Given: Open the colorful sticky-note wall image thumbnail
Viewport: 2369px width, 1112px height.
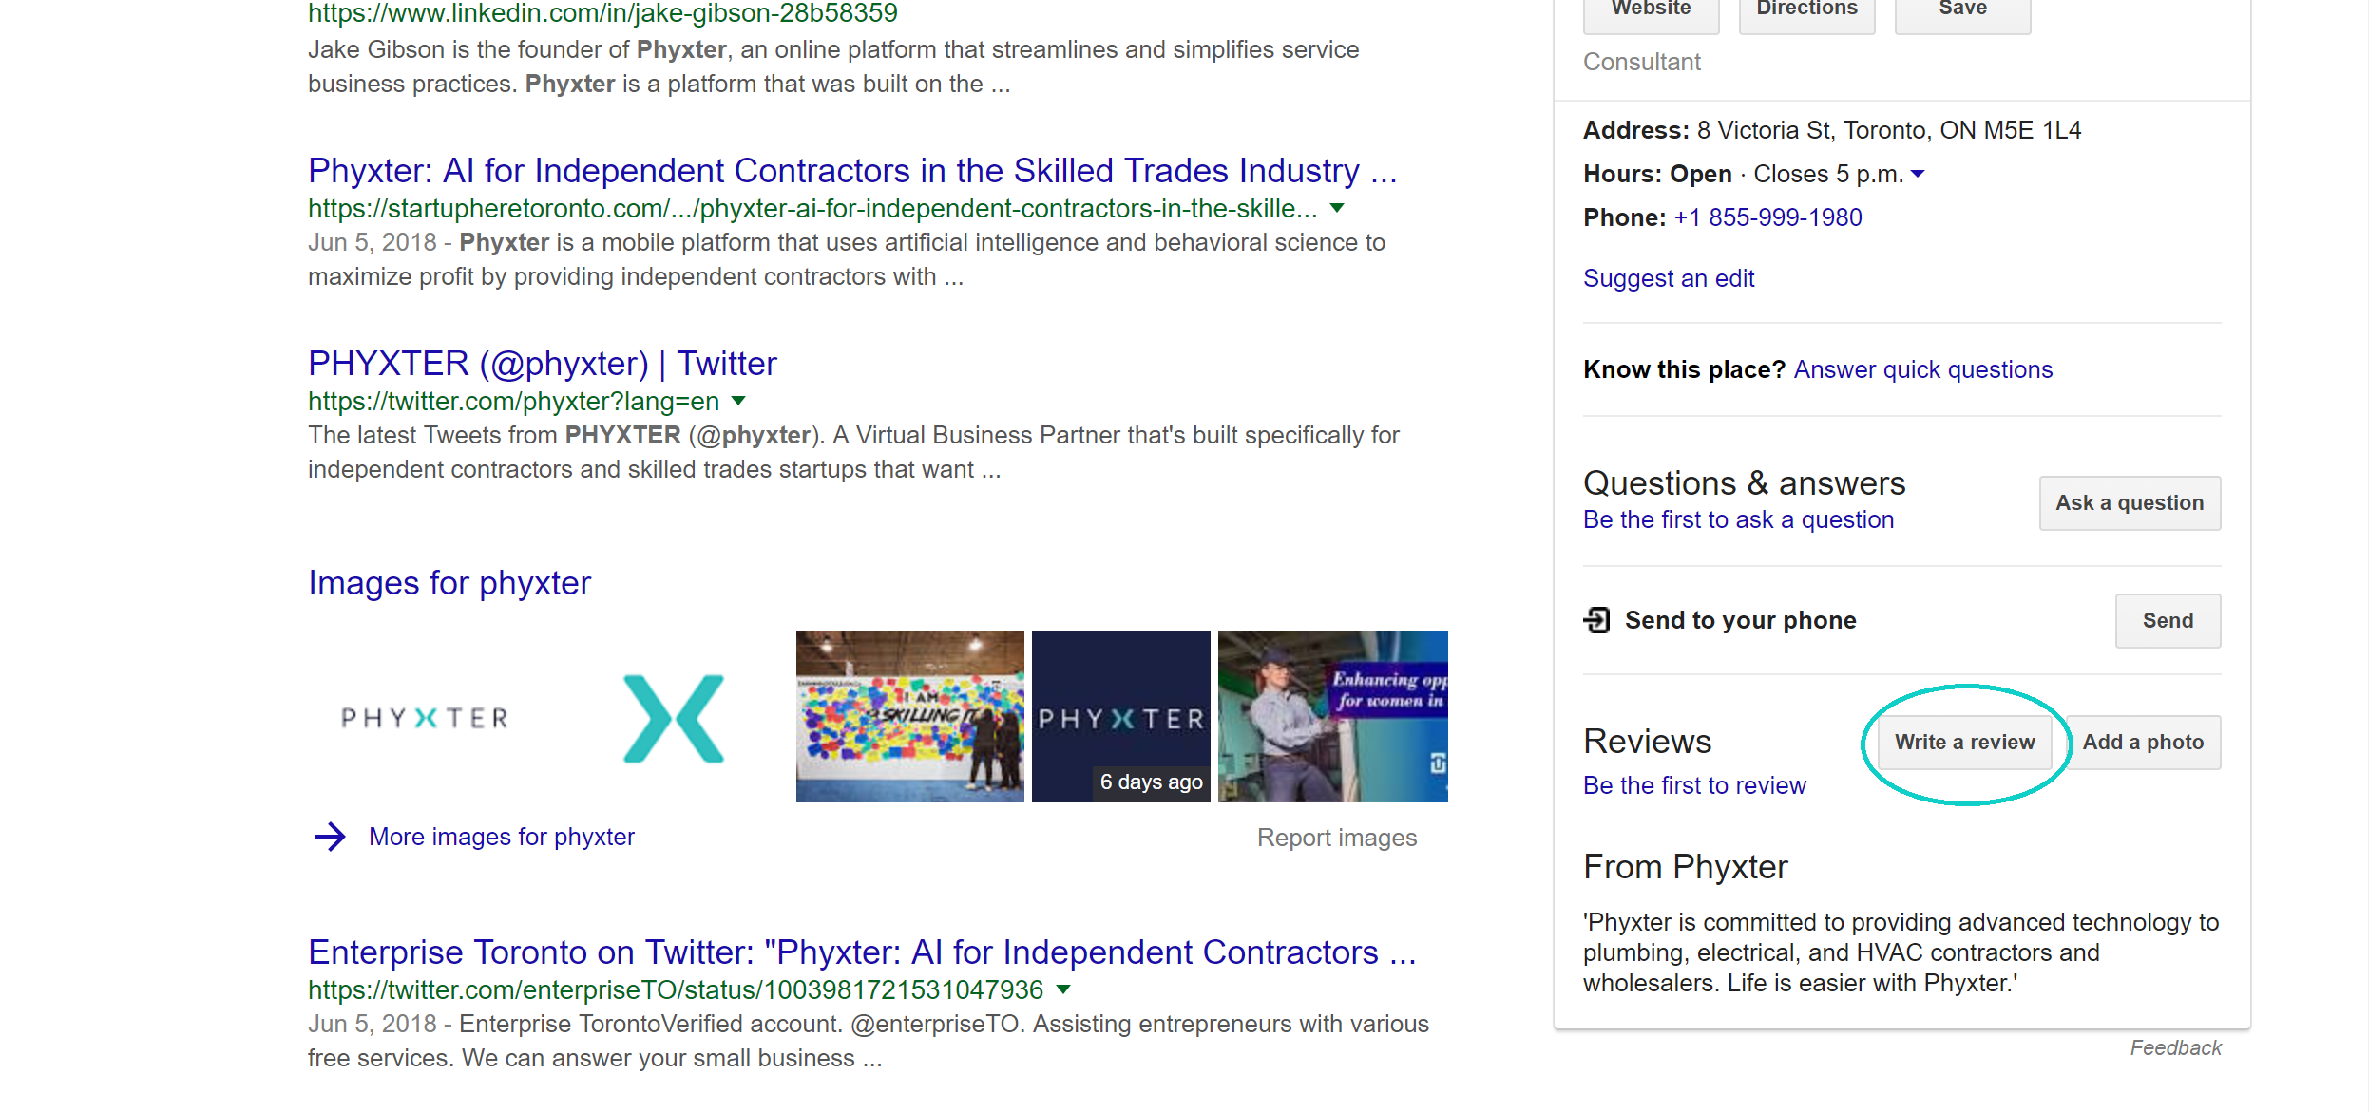Looking at the screenshot, I should pyautogui.click(x=909, y=717).
